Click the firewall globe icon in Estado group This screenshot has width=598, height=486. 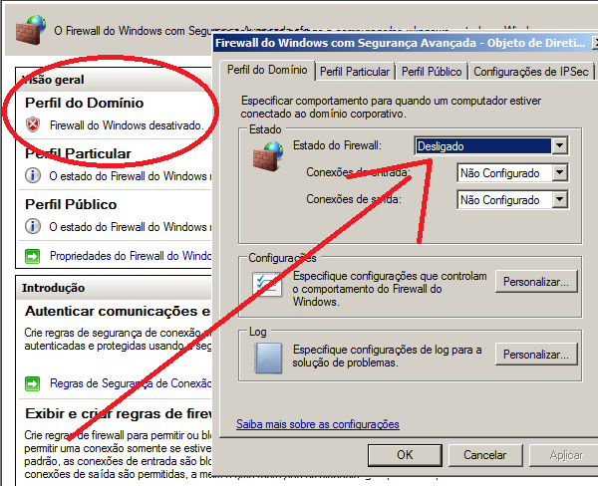click(x=266, y=155)
